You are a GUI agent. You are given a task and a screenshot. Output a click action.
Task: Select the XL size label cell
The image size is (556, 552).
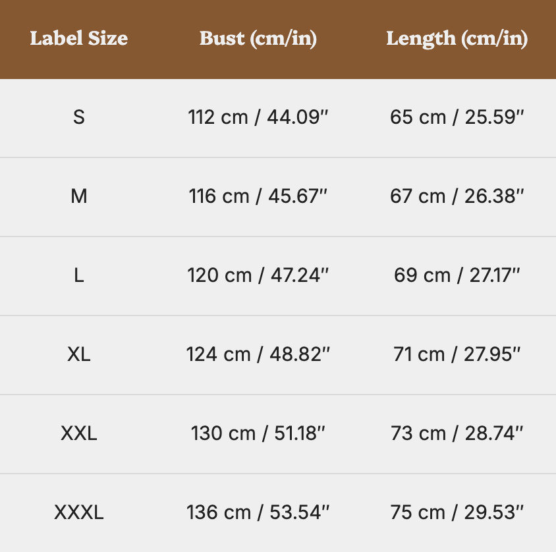pos(79,354)
